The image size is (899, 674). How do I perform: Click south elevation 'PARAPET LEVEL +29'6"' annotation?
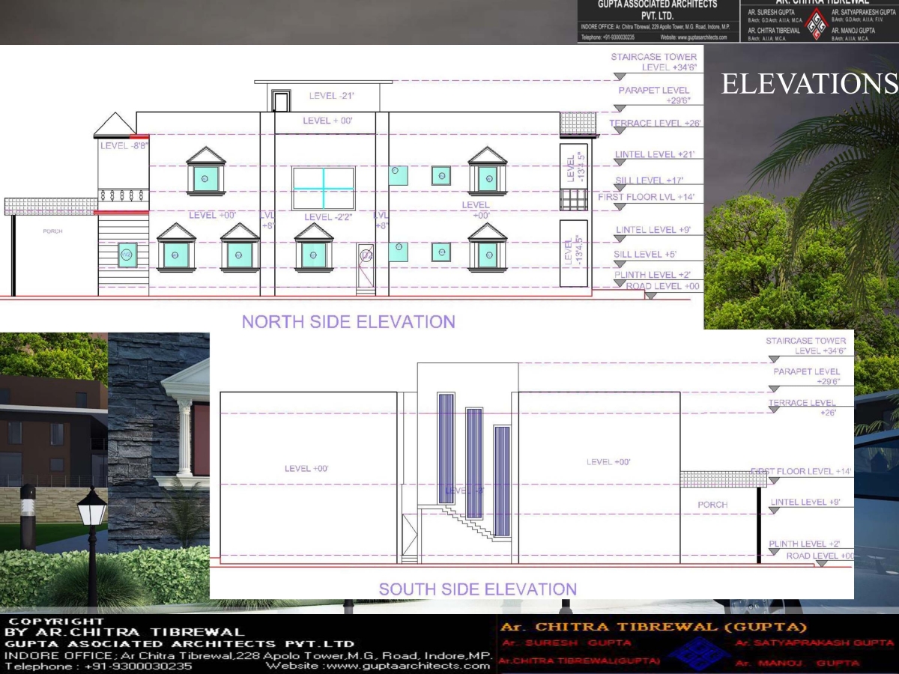click(x=807, y=376)
